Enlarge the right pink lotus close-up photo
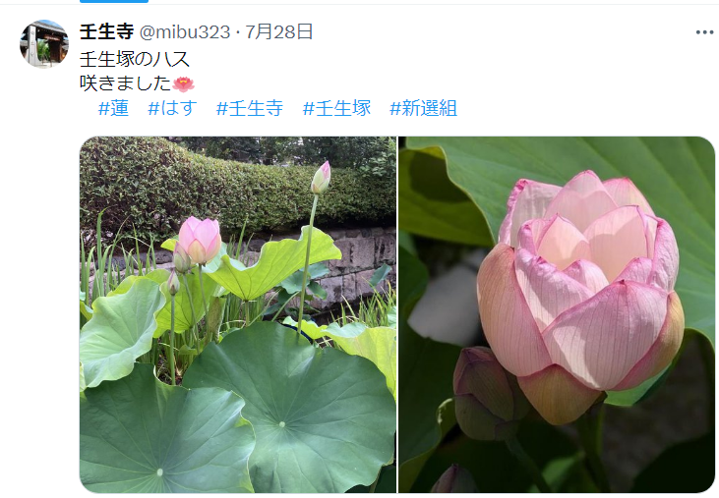The width and height of the screenshot is (719, 498). tap(557, 314)
